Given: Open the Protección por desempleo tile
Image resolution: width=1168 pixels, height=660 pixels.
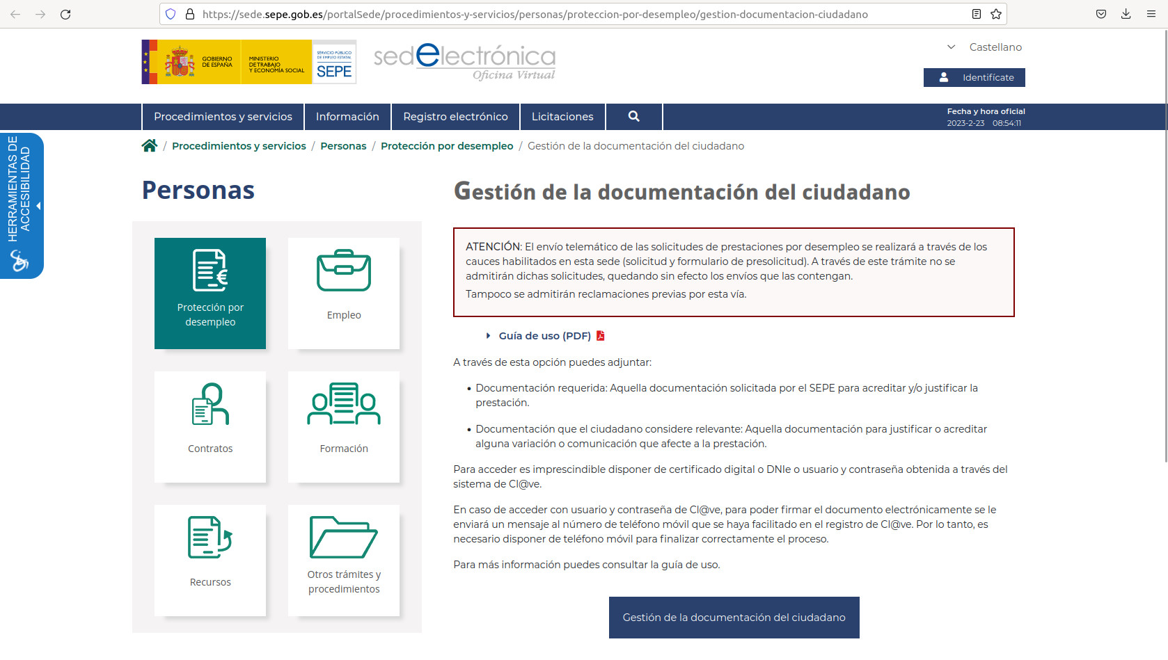Looking at the screenshot, I should point(210,293).
